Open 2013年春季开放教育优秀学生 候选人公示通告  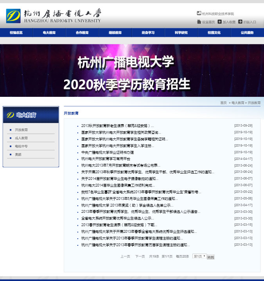coord(141,212)
